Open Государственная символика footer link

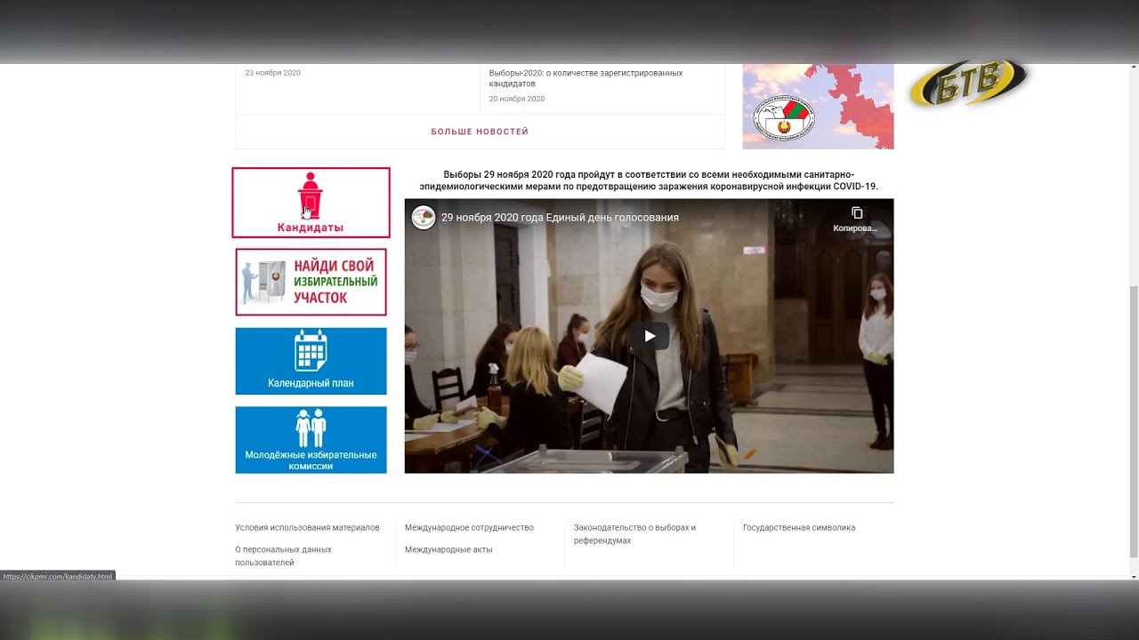click(x=799, y=528)
